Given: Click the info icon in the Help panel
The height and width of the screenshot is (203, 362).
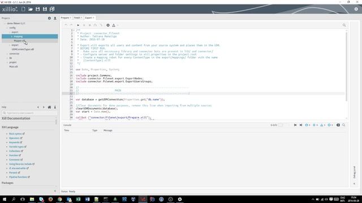Looking at the screenshot, I should coord(55,107).
